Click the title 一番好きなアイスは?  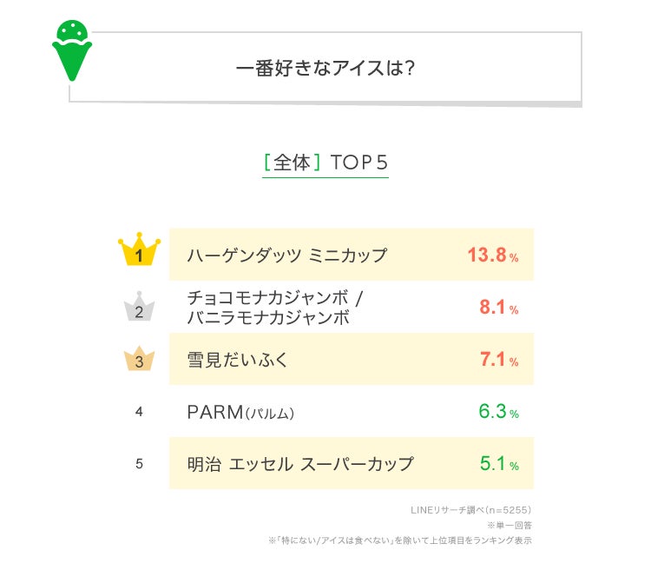point(325,68)
